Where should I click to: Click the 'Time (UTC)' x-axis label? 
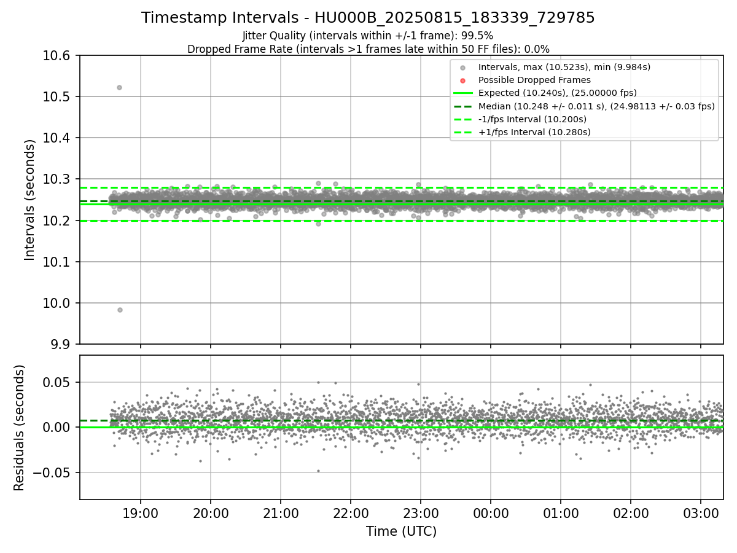401,531
